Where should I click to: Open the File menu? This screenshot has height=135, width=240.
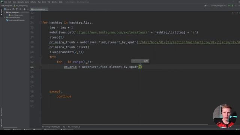click(6, 2)
